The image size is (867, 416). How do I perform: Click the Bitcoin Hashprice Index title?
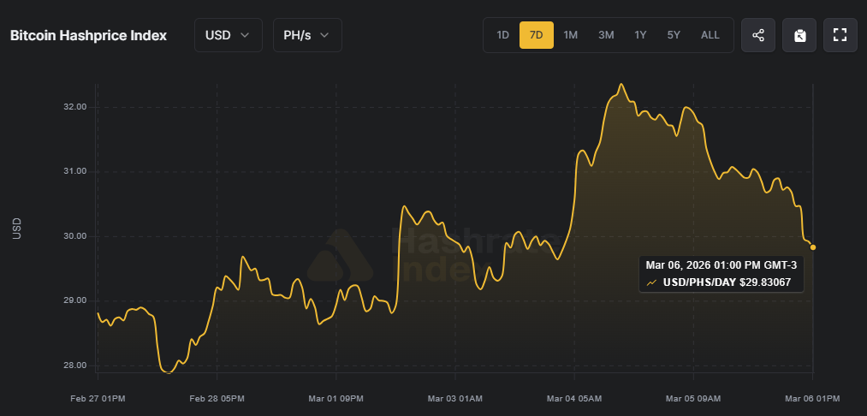[x=88, y=35]
